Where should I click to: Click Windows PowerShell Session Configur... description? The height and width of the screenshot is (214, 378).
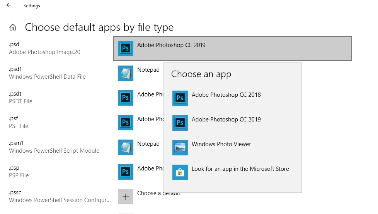click(x=60, y=200)
